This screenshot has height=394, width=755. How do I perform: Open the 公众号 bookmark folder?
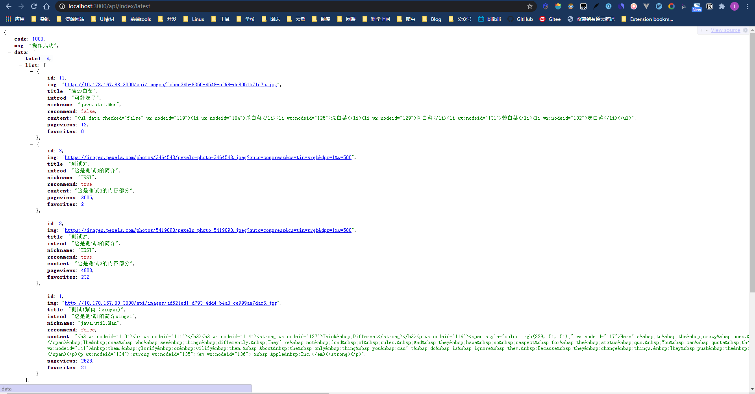click(x=460, y=19)
